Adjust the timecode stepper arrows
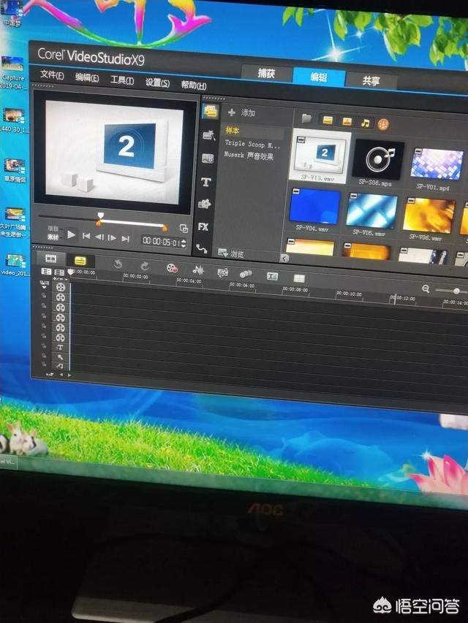The image size is (468, 623). tap(184, 243)
